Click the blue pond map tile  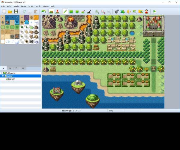pyautogui.click(x=132, y=33)
